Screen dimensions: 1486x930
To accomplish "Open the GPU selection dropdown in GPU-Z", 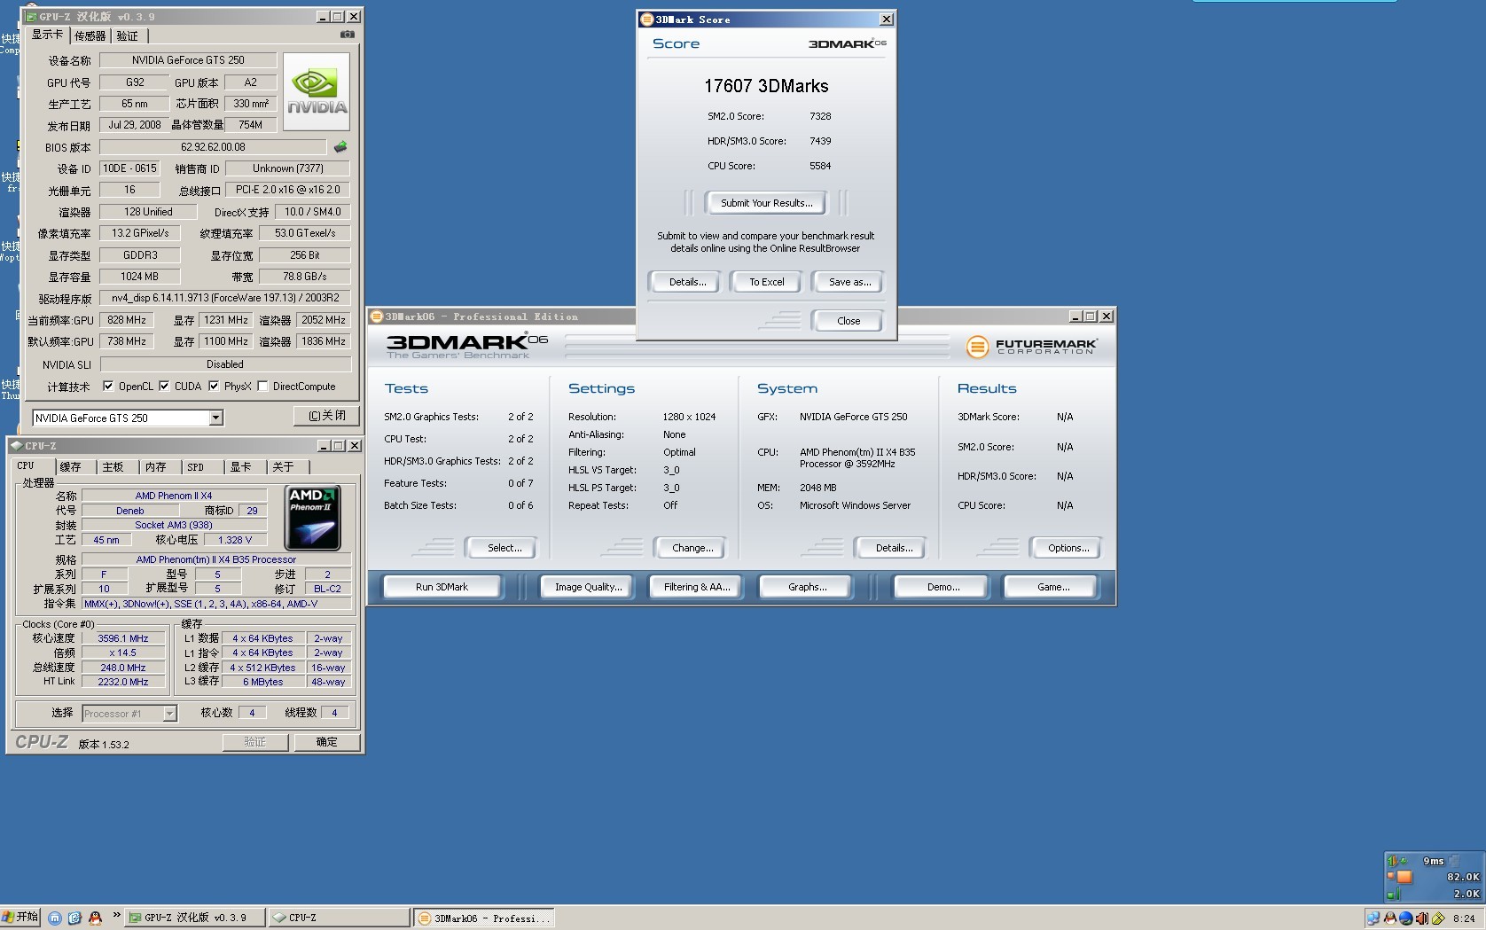I will pos(215,418).
